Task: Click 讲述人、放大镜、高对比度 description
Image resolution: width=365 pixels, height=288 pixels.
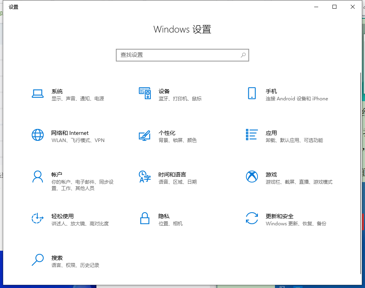Action: pyautogui.click(x=80, y=224)
